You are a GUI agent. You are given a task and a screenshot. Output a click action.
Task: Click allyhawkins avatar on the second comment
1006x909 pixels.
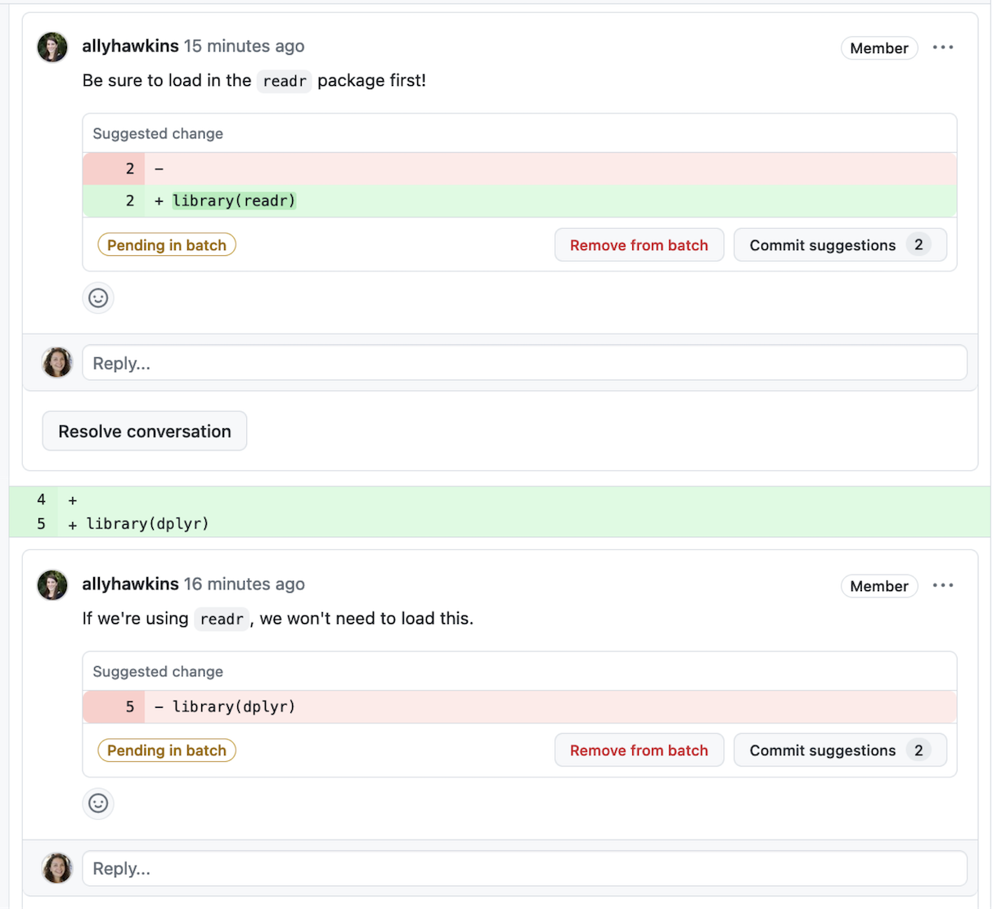(52, 585)
